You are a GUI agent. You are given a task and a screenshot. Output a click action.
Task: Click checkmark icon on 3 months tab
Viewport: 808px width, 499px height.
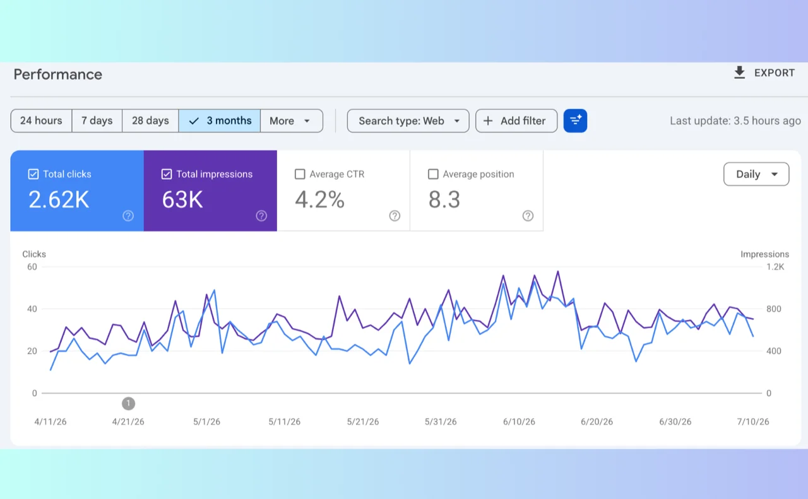194,120
